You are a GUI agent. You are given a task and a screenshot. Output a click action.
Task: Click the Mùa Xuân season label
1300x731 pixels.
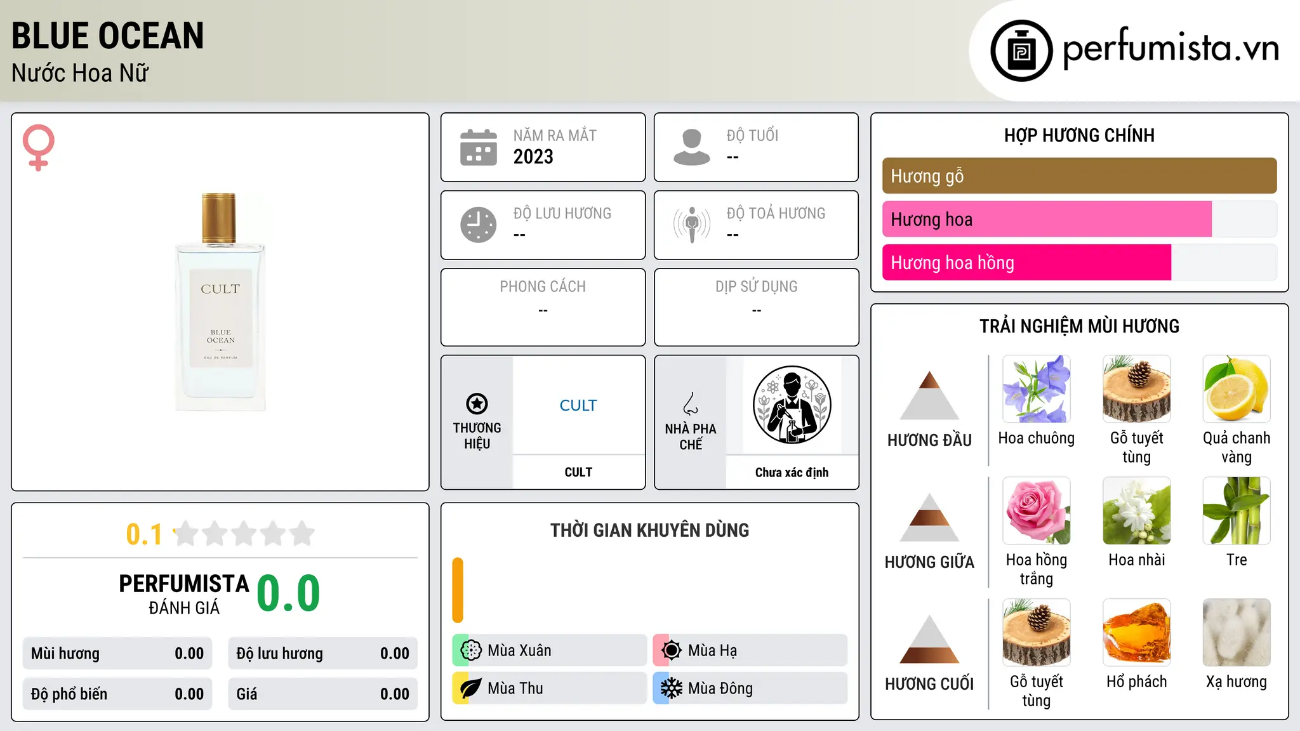[519, 650]
